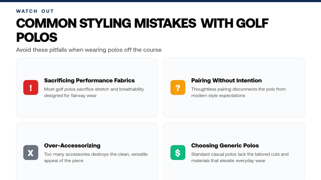Click the 'Standard casual polos lack' description
This screenshot has width=321, height=180.
tap(240, 157)
